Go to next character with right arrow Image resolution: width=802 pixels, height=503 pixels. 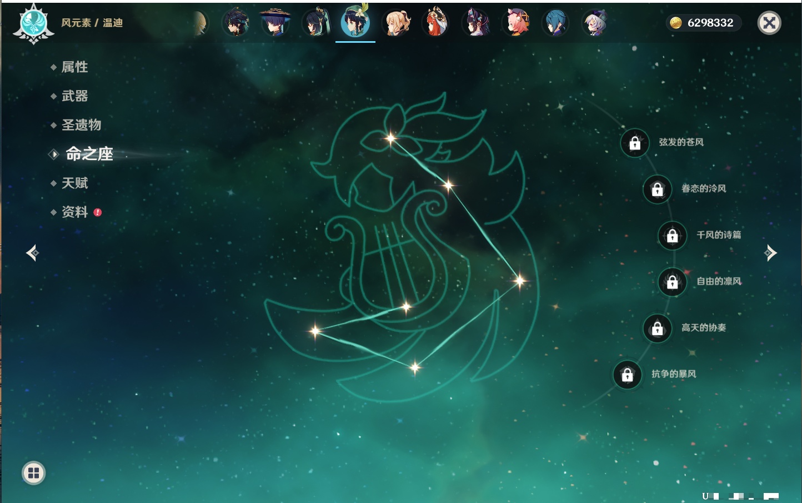point(770,253)
